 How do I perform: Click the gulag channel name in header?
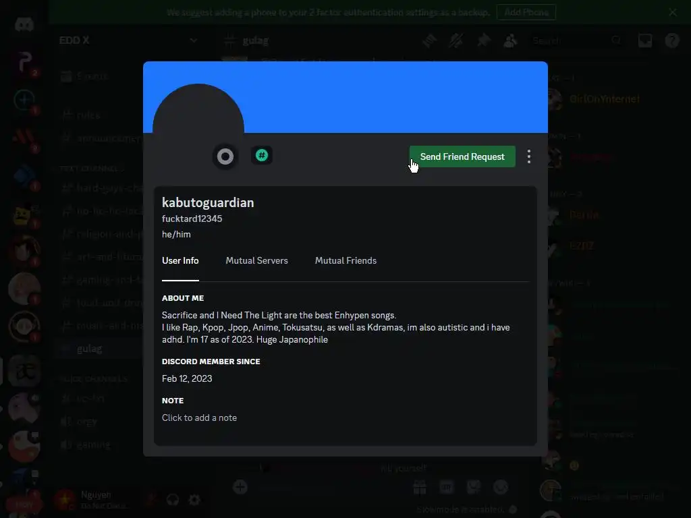(256, 41)
